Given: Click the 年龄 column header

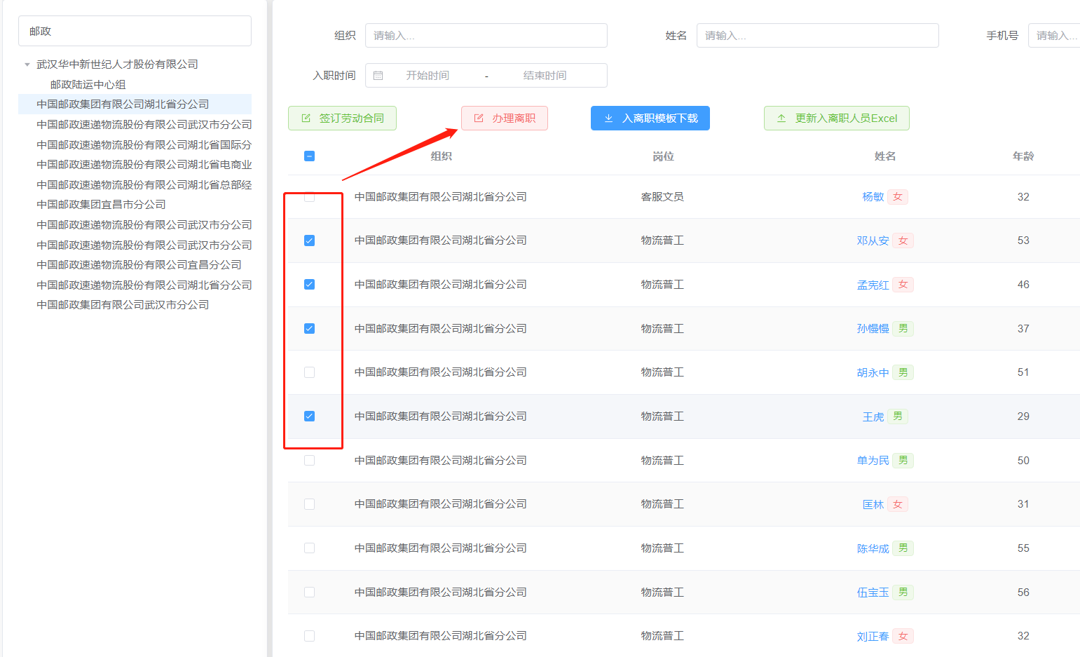Looking at the screenshot, I should [x=1023, y=156].
